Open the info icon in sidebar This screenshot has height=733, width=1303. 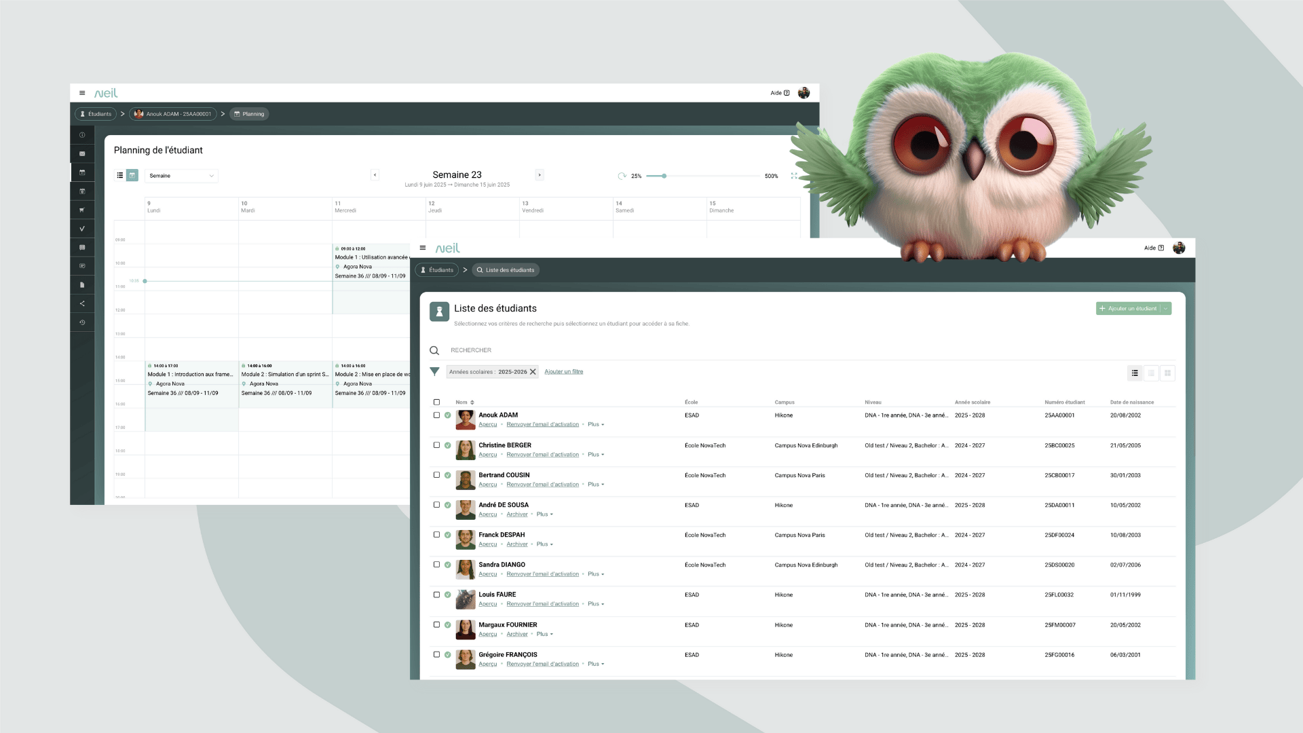[x=82, y=135]
